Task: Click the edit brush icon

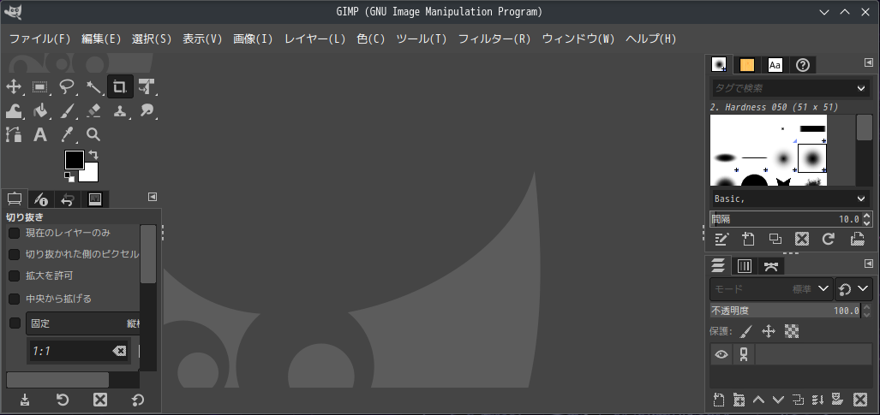Action: (x=721, y=240)
